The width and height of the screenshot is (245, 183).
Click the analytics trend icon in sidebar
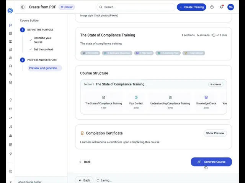click(x=11, y=118)
